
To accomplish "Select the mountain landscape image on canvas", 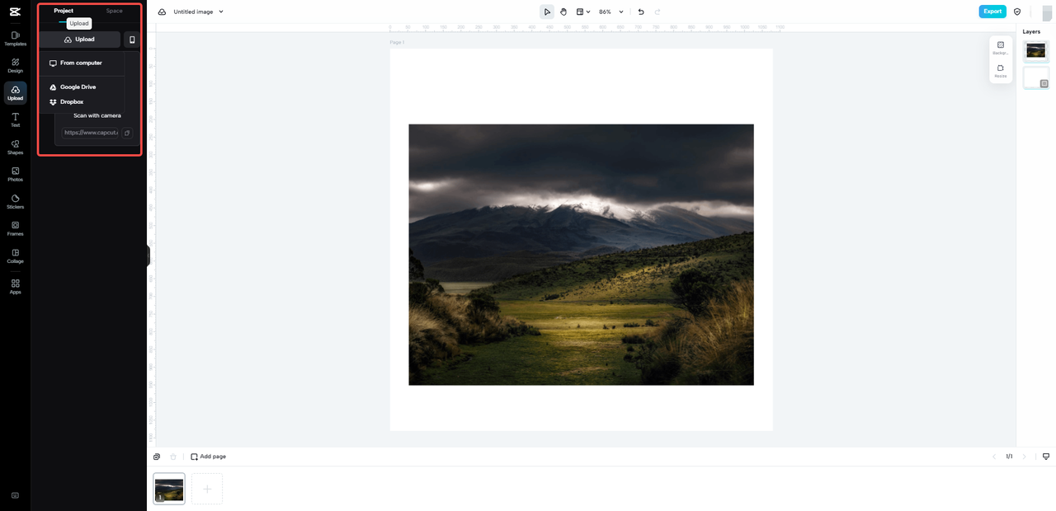I will (581, 255).
